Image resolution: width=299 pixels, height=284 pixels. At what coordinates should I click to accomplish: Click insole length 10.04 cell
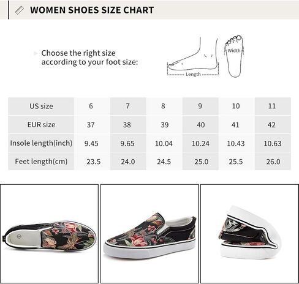click(x=164, y=143)
